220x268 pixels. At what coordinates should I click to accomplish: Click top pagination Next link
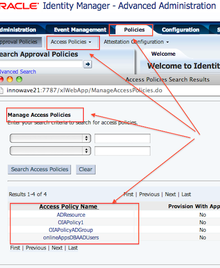[x=170, y=194]
